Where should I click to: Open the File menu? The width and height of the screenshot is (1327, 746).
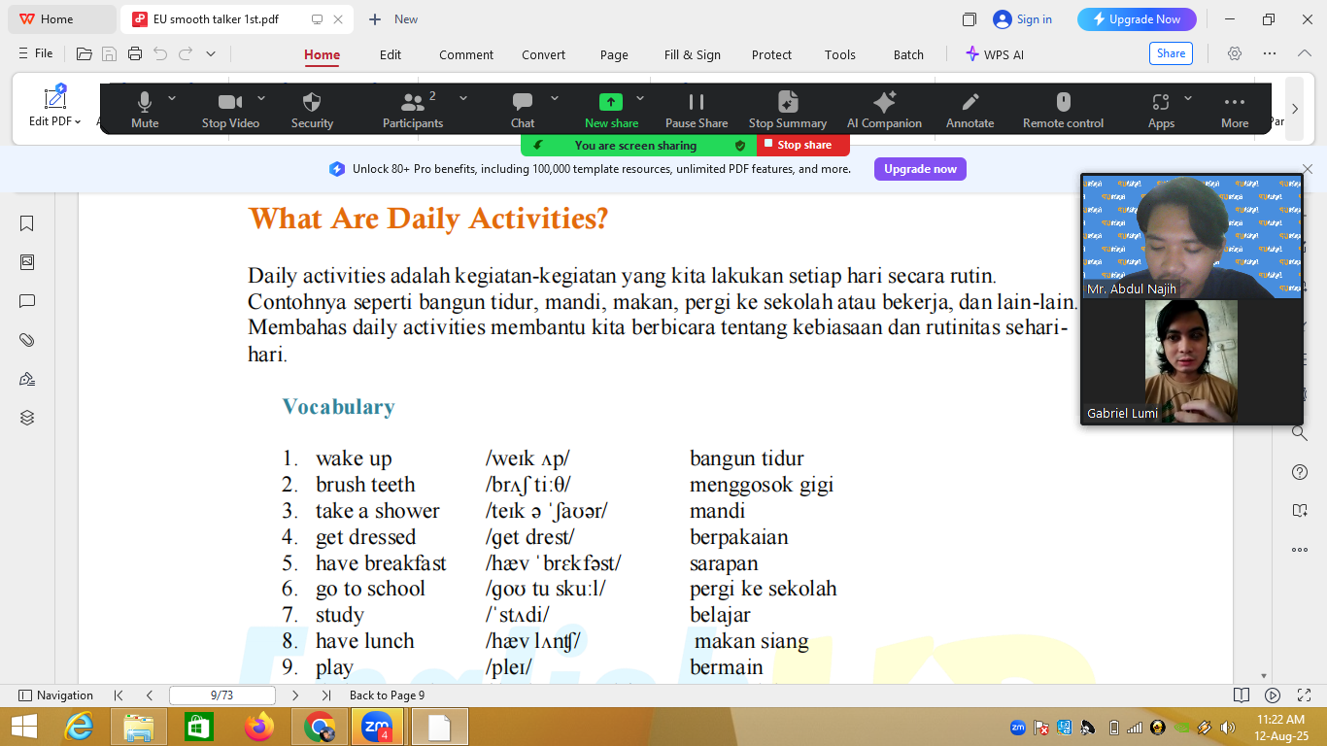click(x=36, y=53)
